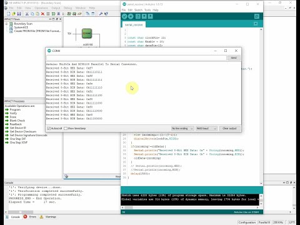Click the 200 KHz status bar entry
This screenshot has width=300, height=225.
click(278, 222)
